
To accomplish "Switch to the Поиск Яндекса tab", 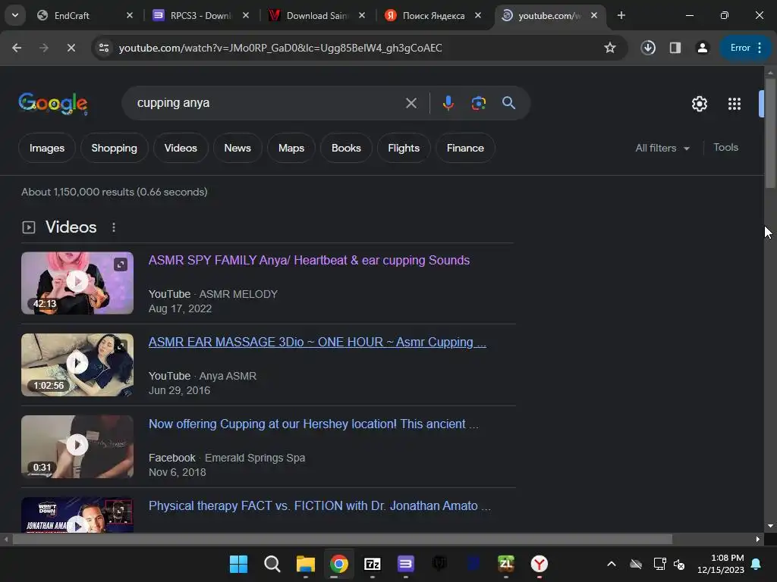I will pos(433,15).
